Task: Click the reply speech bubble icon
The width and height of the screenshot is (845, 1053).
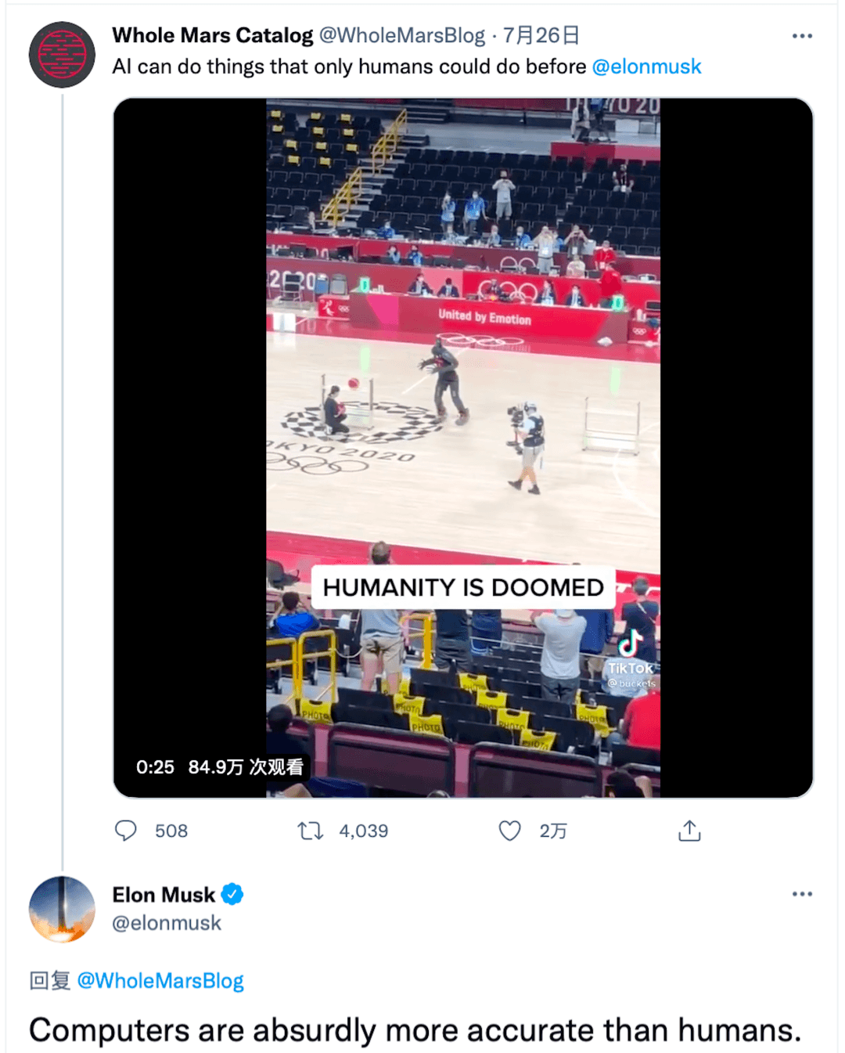Action: click(126, 831)
